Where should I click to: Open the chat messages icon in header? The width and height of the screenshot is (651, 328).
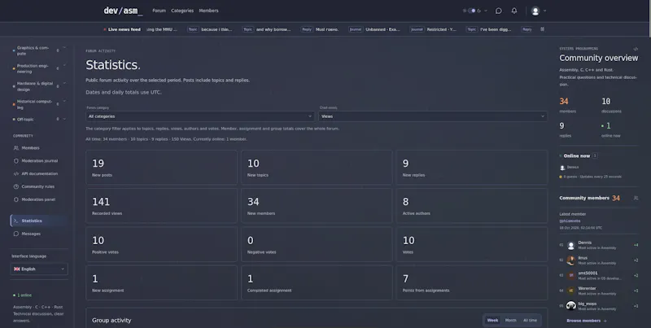[499, 11]
